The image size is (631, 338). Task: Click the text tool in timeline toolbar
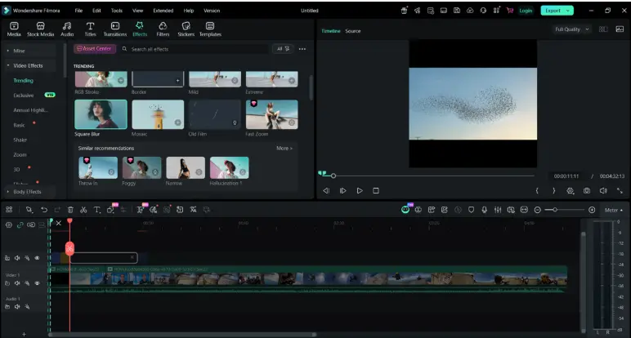[96, 210]
